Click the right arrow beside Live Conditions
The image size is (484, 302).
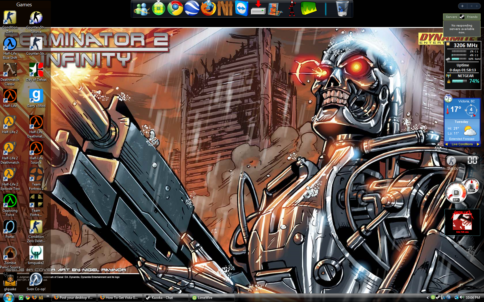coord(478,144)
